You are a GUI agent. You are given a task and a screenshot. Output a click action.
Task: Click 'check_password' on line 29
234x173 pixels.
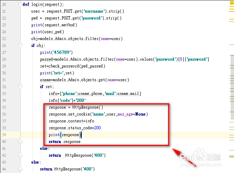click(x=64, y=66)
